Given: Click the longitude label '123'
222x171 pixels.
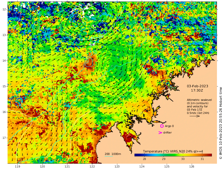Looking at the screenshot, I should click(117, 167).
